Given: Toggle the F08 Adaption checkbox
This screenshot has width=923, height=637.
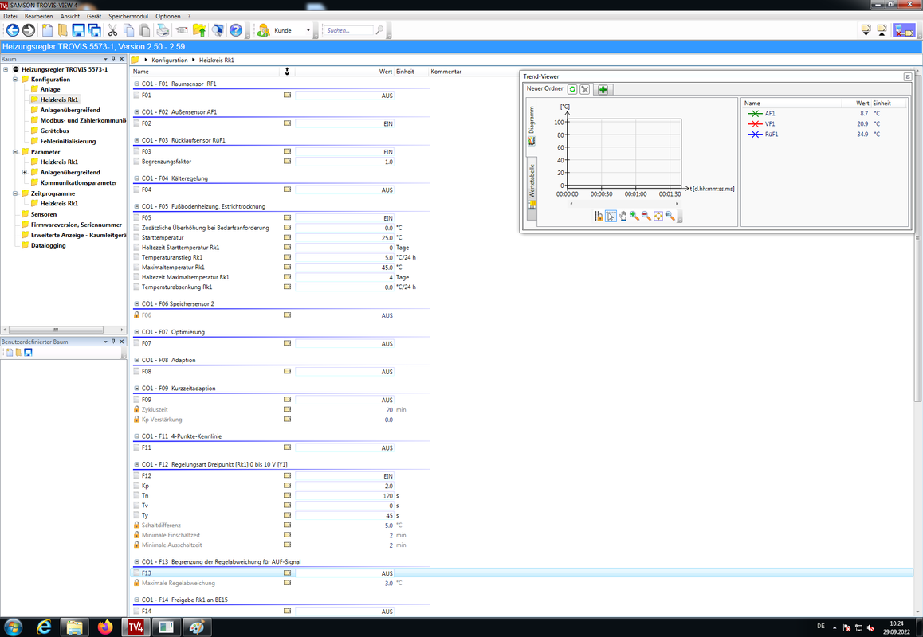Looking at the screenshot, I should tap(136, 372).
